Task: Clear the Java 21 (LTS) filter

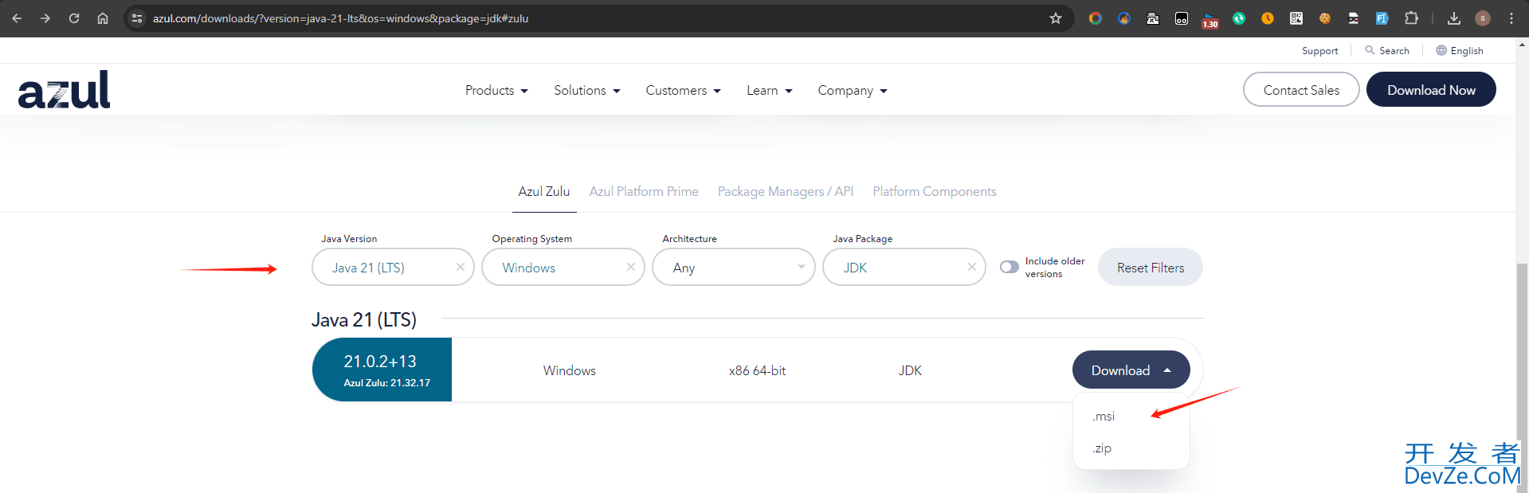Action: click(460, 268)
